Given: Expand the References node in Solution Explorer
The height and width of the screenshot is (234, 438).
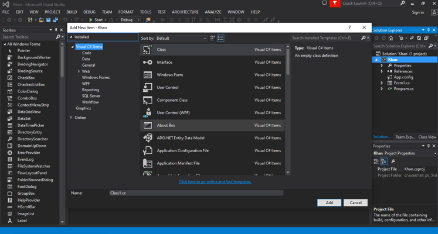Looking at the screenshot, I should pos(382,71).
